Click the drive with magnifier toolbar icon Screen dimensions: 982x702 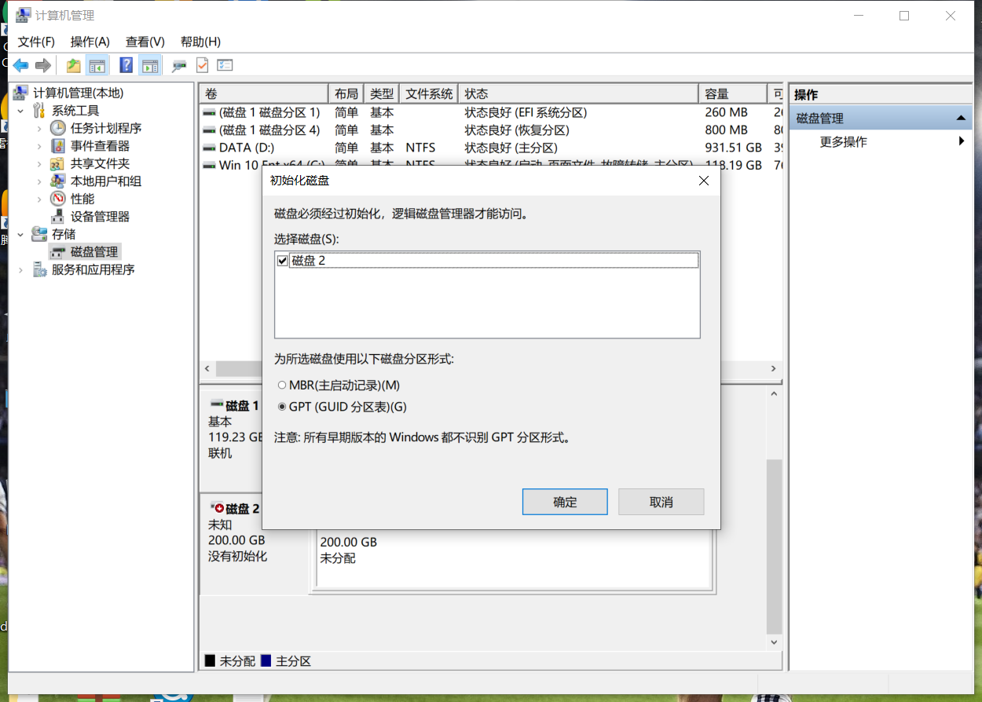179,66
